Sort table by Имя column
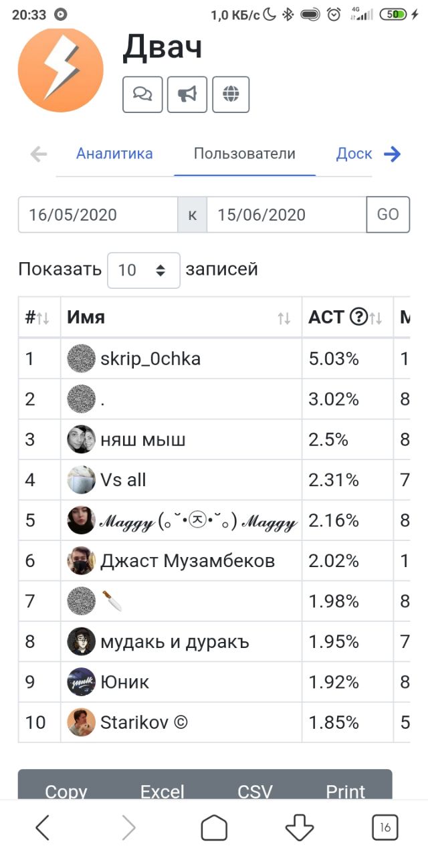428x856 pixels. pos(181,318)
